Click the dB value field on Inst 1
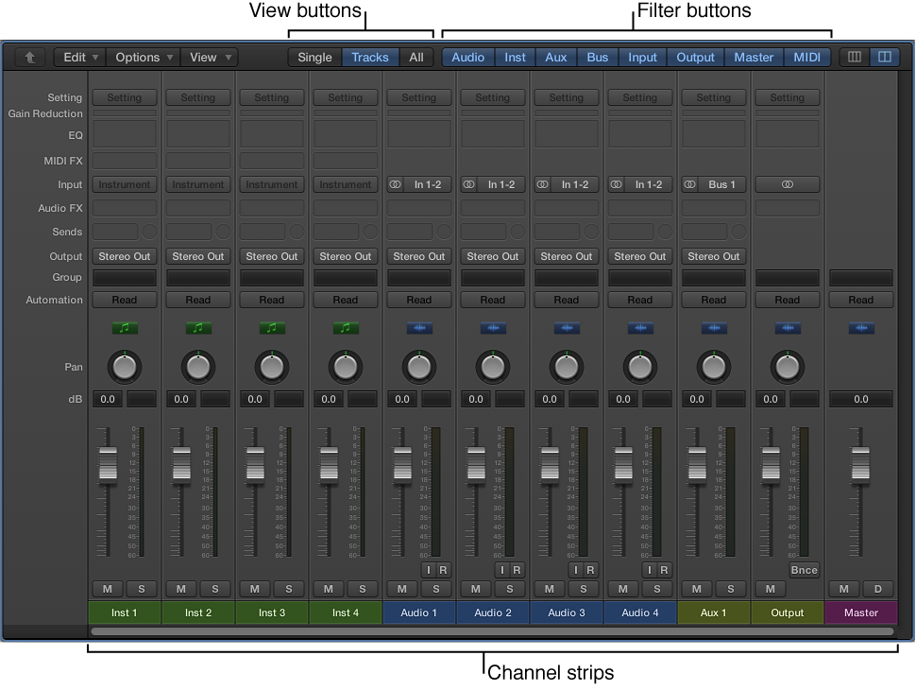This screenshot has height=690, width=916. pyautogui.click(x=107, y=399)
